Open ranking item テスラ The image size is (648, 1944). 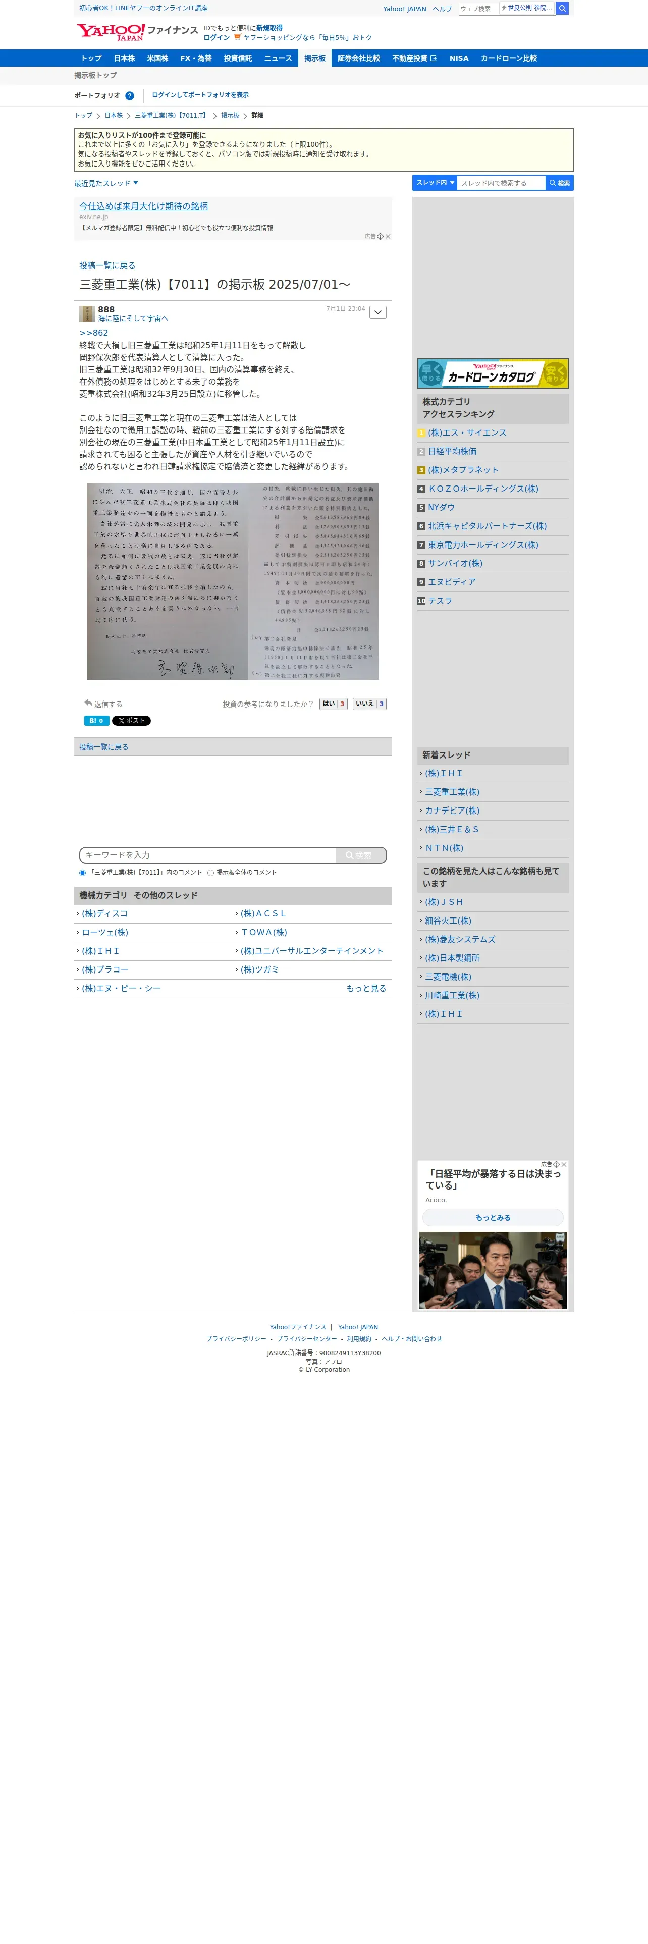coord(440,601)
